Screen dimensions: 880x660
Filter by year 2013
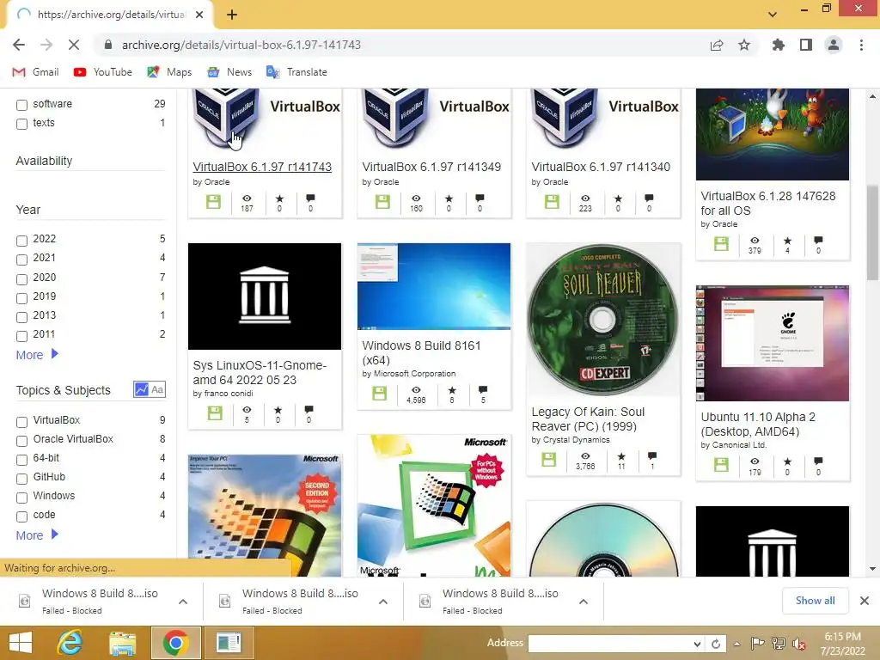pos(21,317)
